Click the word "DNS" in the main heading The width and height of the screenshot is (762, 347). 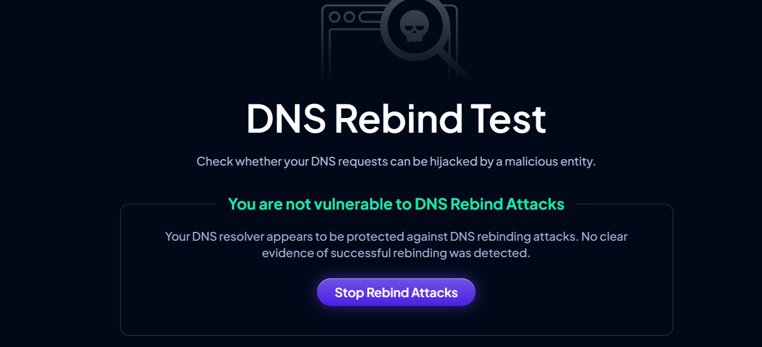[285, 119]
